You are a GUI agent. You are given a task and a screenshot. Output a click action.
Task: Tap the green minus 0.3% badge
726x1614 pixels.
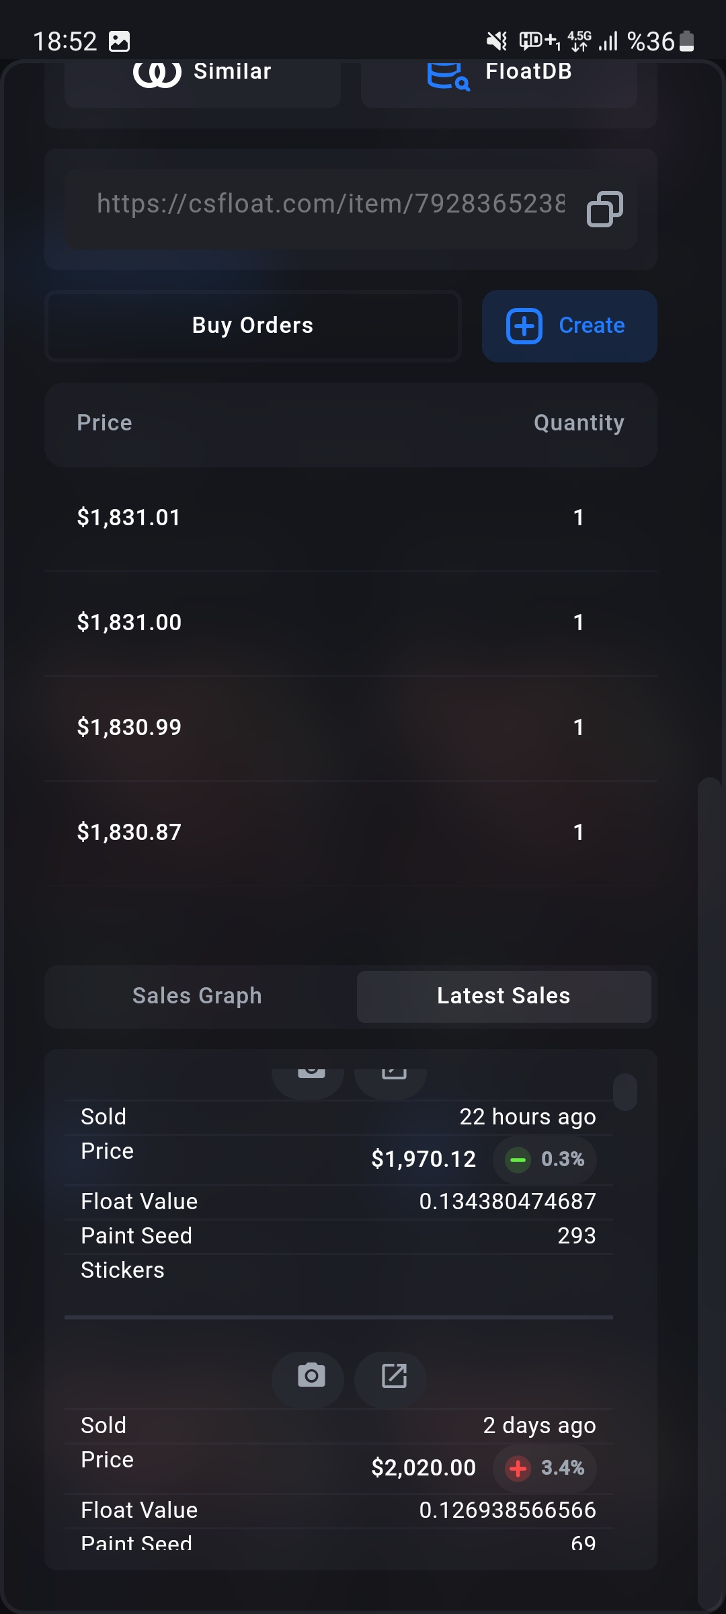pyautogui.click(x=544, y=1159)
